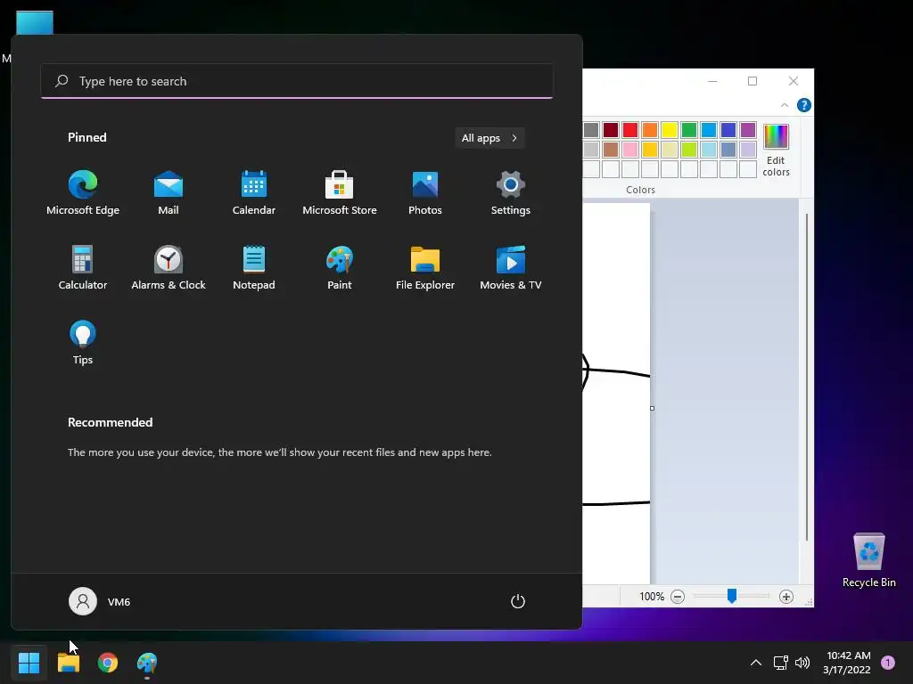The width and height of the screenshot is (913, 684).
Task: Open Alarms & Clock
Action: click(169, 267)
